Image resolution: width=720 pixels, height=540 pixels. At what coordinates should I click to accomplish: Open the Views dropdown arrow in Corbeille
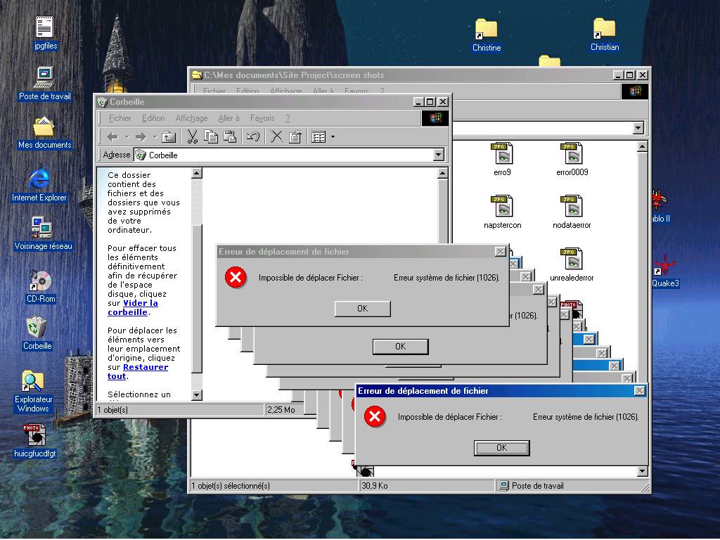tap(333, 137)
